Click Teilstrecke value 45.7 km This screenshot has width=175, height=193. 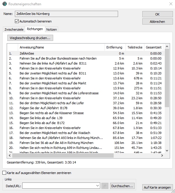[x=137, y=148]
